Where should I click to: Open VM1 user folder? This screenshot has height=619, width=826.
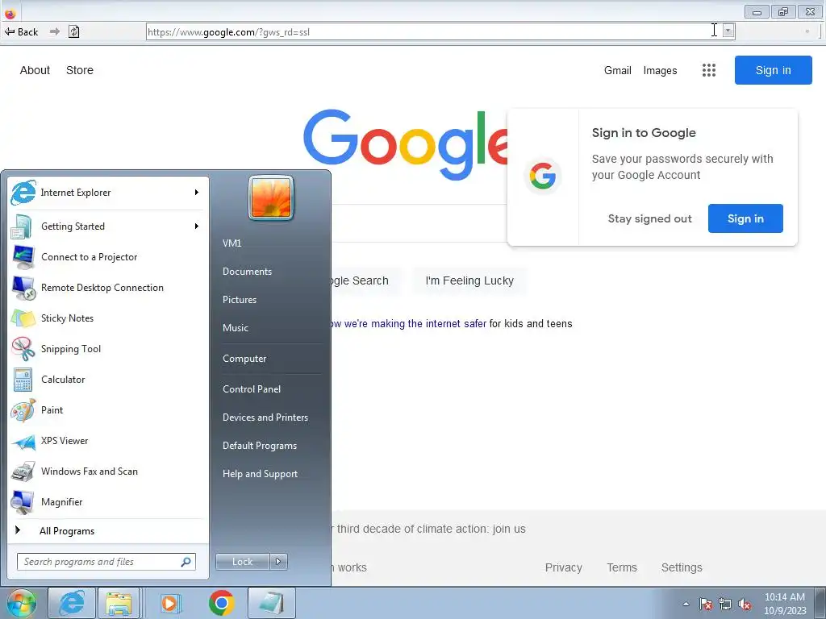232,243
